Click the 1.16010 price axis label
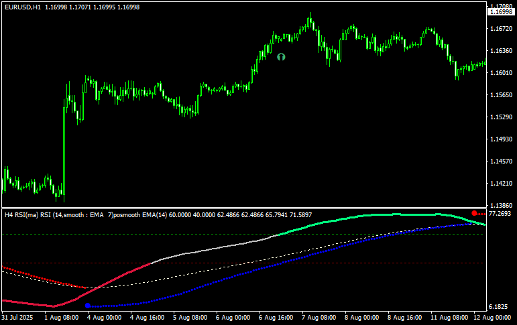The height and width of the screenshot is (325, 517). click(501, 73)
